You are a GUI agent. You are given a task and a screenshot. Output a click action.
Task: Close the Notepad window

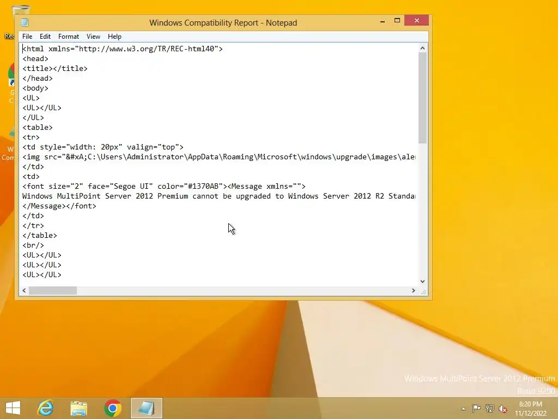(416, 21)
